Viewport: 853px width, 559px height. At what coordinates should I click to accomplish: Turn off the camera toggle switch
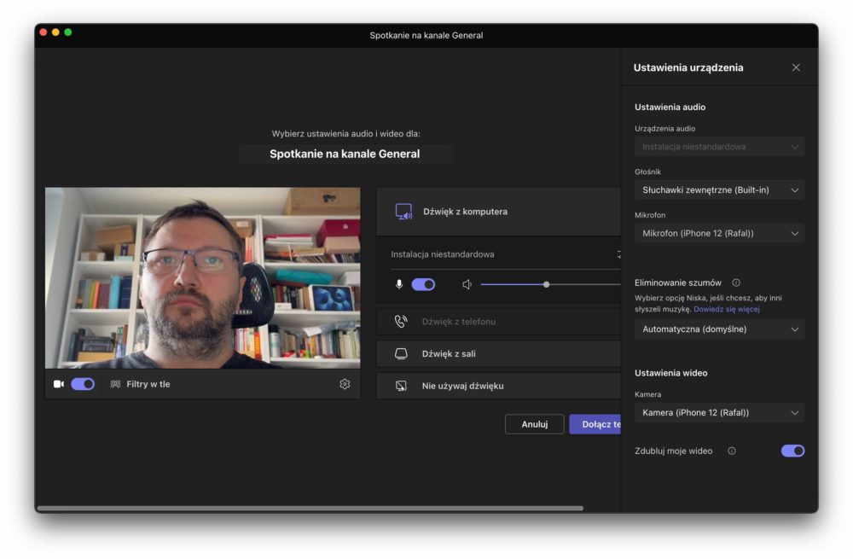click(83, 384)
